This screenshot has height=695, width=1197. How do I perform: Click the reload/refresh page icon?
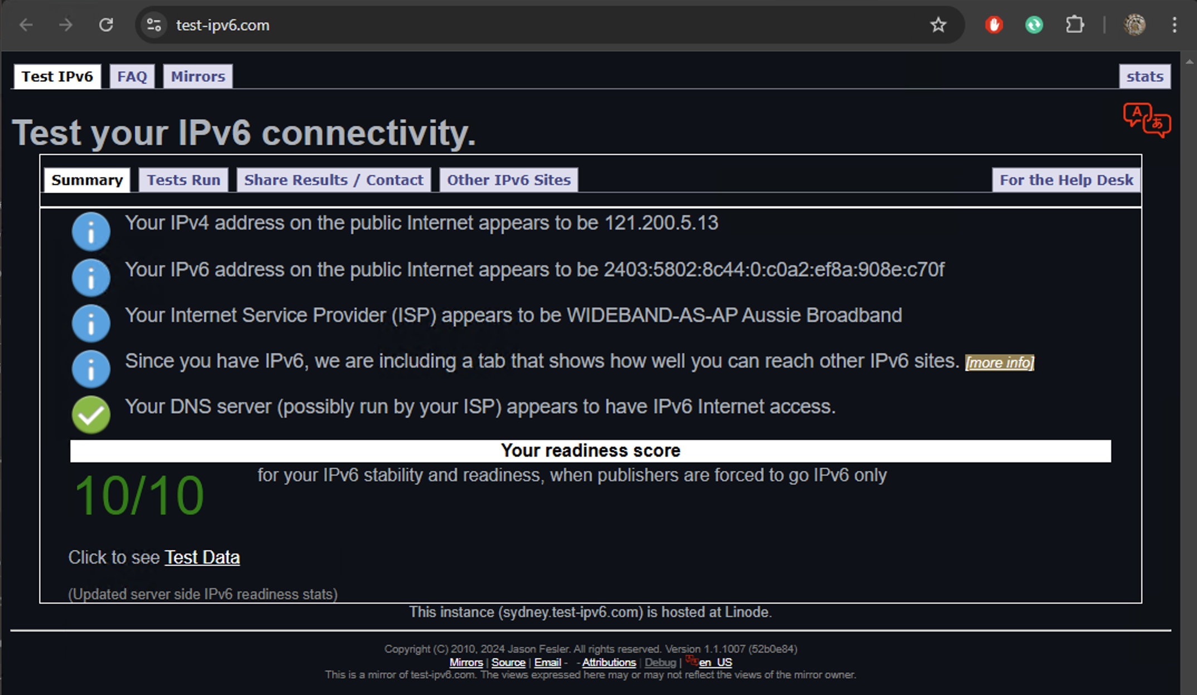click(x=105, y=25)
